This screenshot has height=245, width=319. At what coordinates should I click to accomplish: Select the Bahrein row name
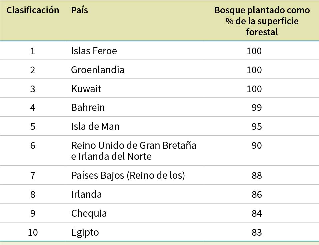point(88,108)
